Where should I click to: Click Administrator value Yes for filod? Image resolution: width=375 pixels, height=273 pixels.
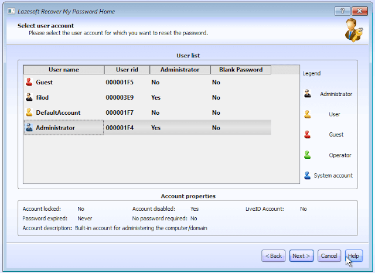coord(156,97)
